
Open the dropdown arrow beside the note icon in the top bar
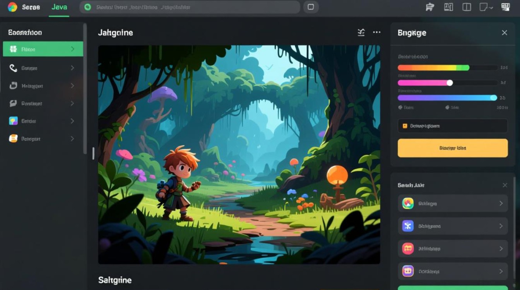(x=491, y=7)
